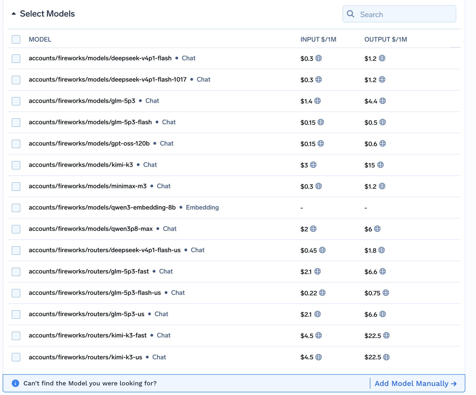The height and width of the screenshot is (395, 476).
Task: Tick the minimax-m3 checkbox
Action: point(16,187)
